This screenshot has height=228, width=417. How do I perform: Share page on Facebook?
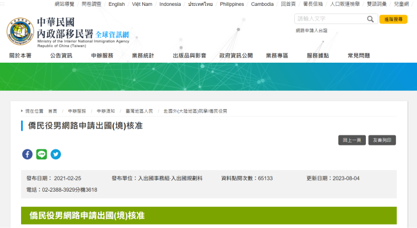28,154
